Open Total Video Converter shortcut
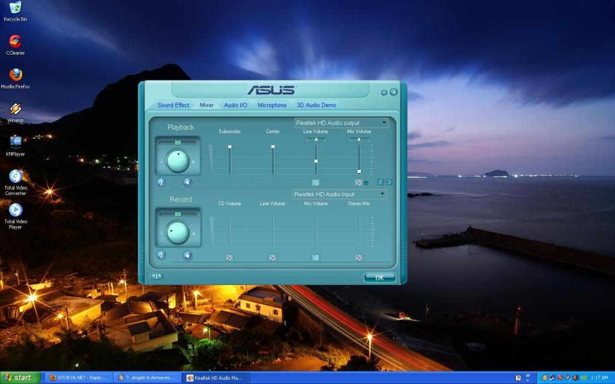Image resolution: width=615 pixels, height=384 pixels. tap(15, 182)
